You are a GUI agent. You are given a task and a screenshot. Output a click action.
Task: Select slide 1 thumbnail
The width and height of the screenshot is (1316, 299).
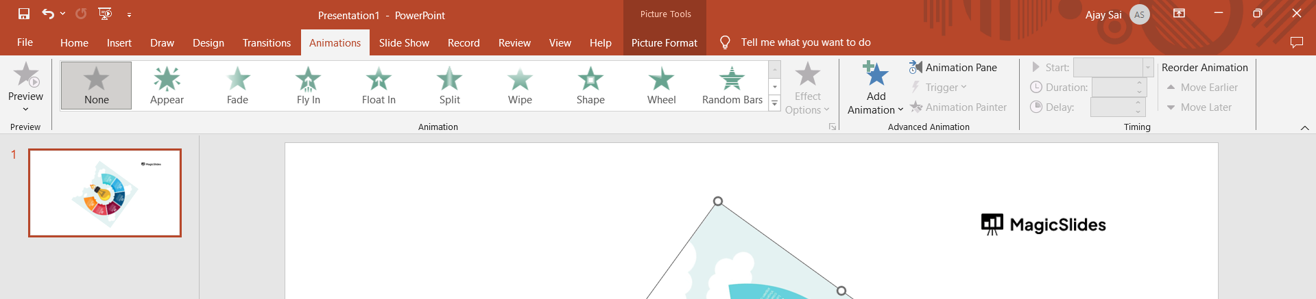click(x=105, y=193)
